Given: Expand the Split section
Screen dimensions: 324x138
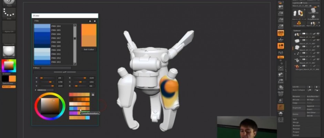Looking at the screenshot, I should [295, 119].
